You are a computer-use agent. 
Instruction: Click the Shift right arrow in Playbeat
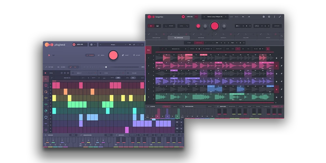point(99,78)
